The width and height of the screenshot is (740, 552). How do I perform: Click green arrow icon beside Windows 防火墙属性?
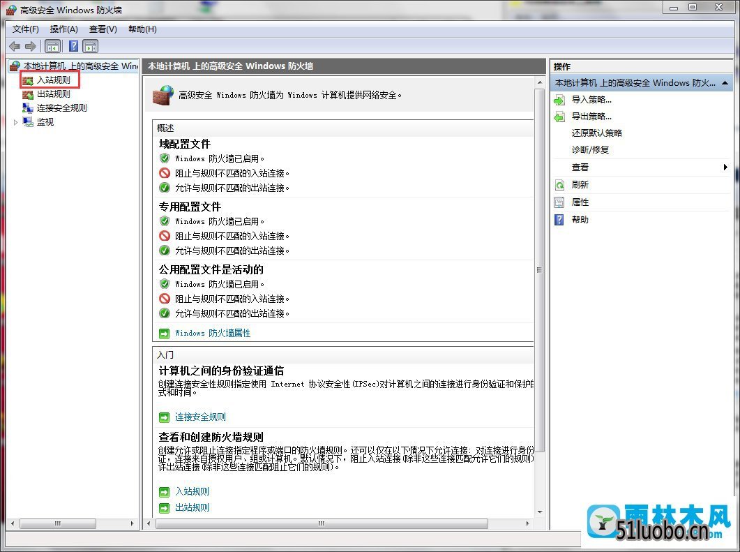coord(164,334)
